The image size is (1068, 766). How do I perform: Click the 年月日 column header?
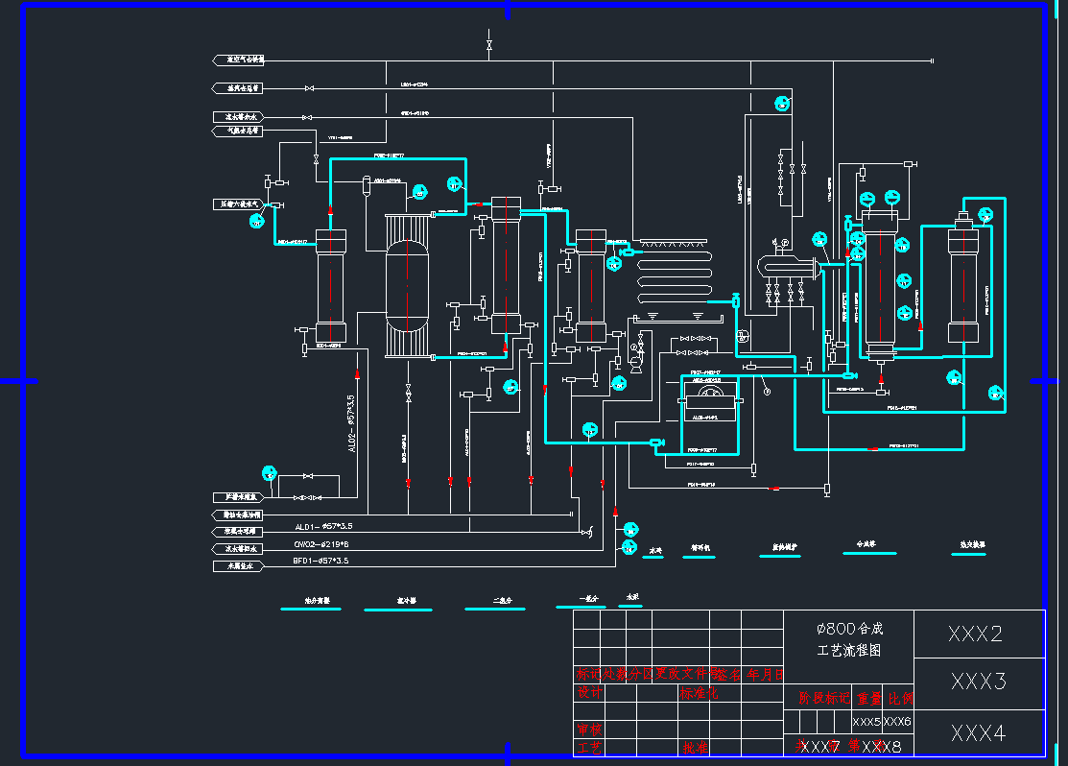pyautogui.click(x=765, y=674)
